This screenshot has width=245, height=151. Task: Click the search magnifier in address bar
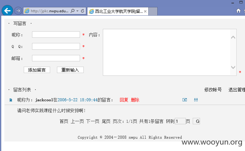pos(73,11)
